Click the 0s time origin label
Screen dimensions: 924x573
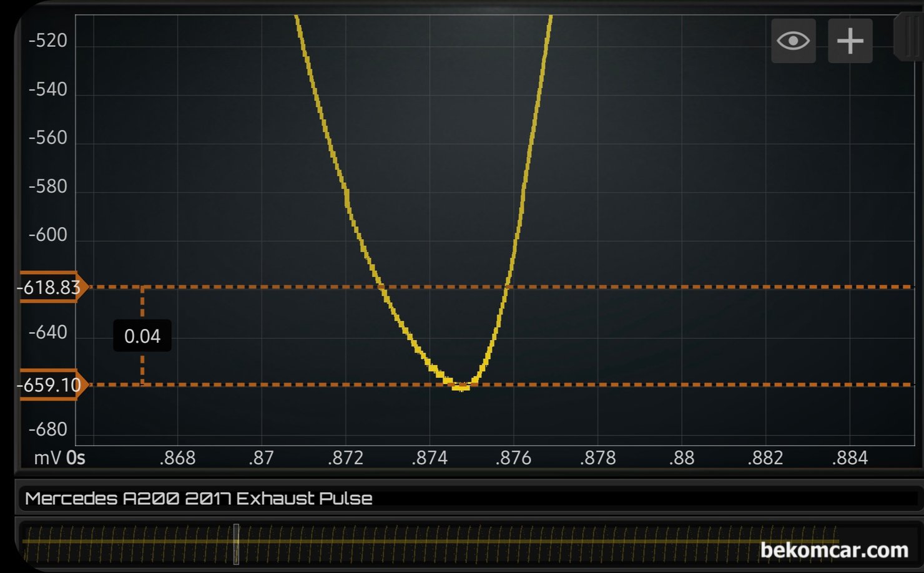76,458
